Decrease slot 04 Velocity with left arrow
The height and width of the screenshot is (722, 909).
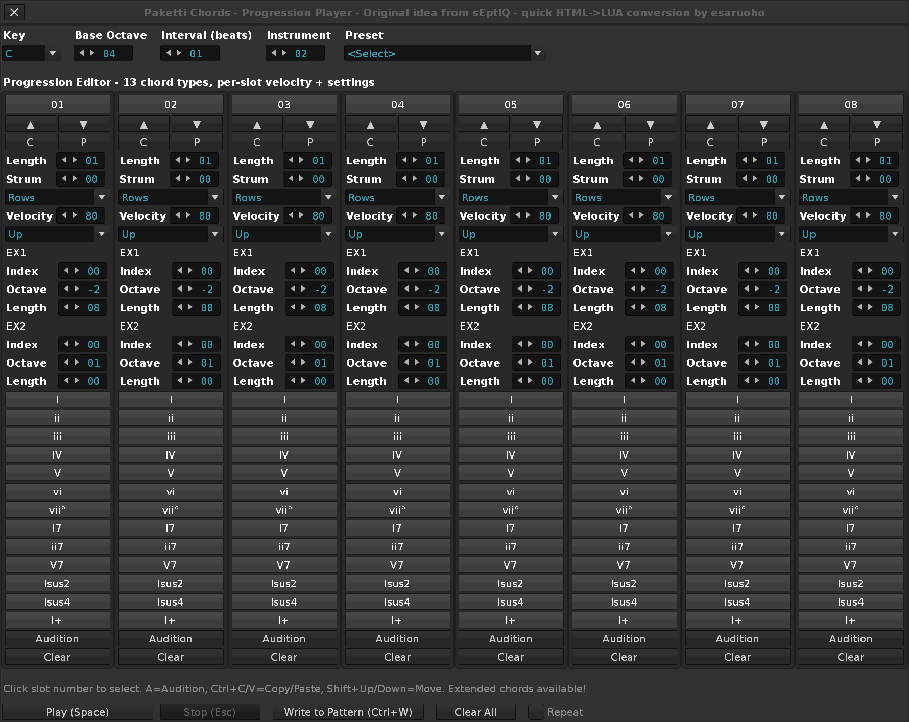[404, 215]
